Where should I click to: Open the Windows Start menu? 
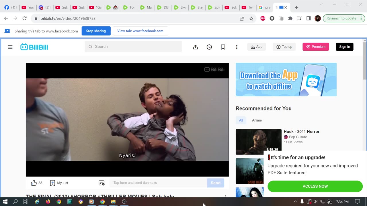[x=5, y=202]
